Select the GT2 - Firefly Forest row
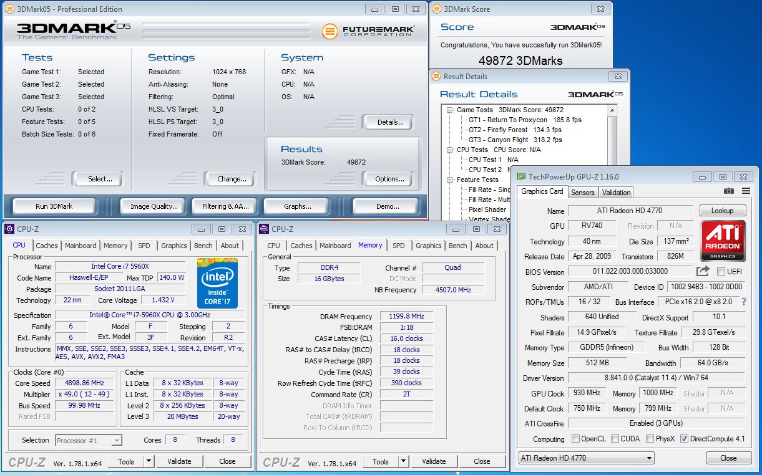Screen dimensions: 762x475 [x=515, y=130]
